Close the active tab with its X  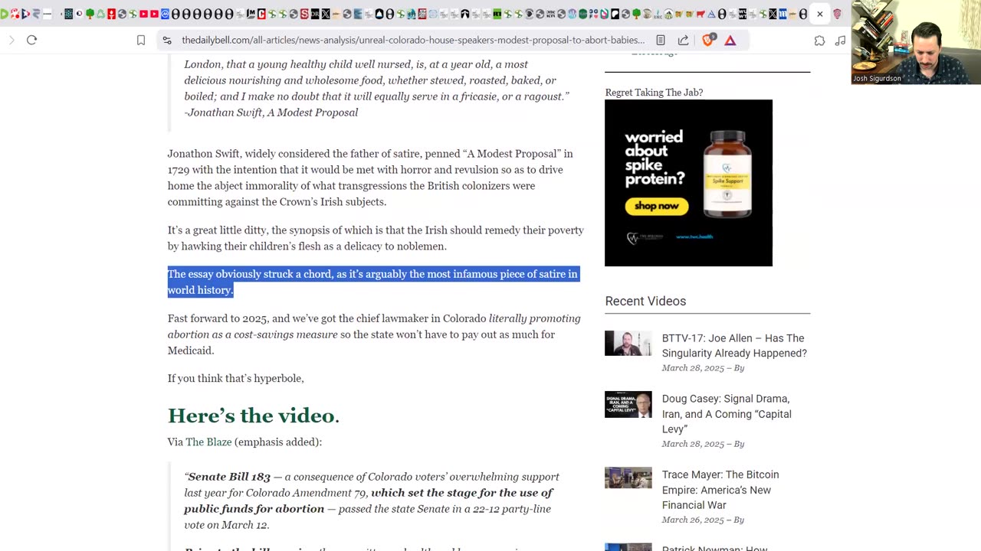[819, 14]
